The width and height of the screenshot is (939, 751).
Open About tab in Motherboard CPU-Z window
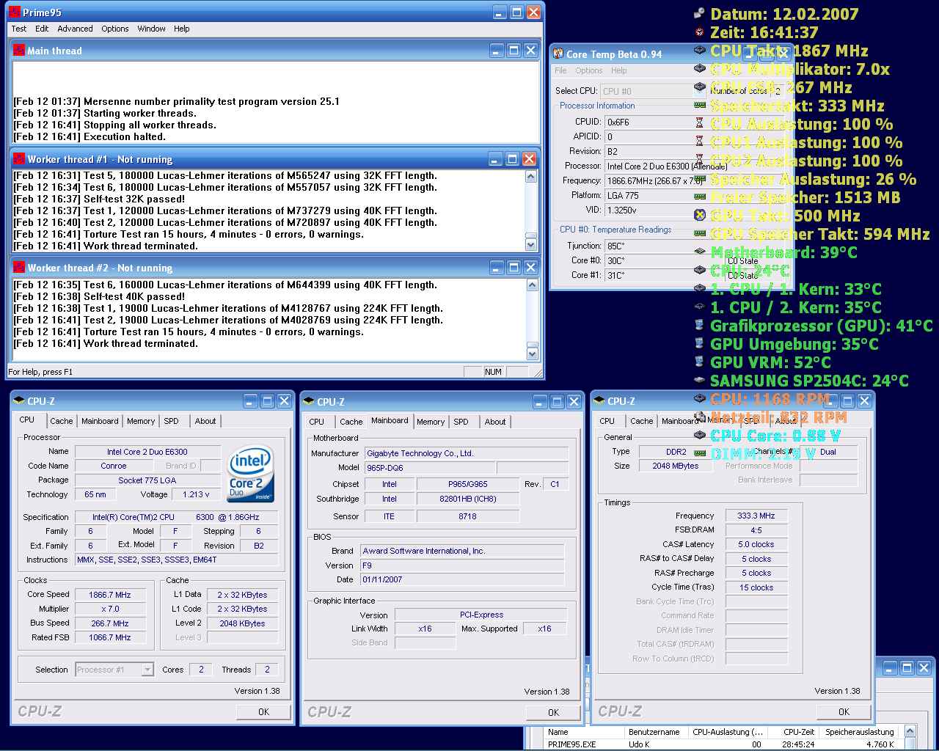(x=495, y=422)
